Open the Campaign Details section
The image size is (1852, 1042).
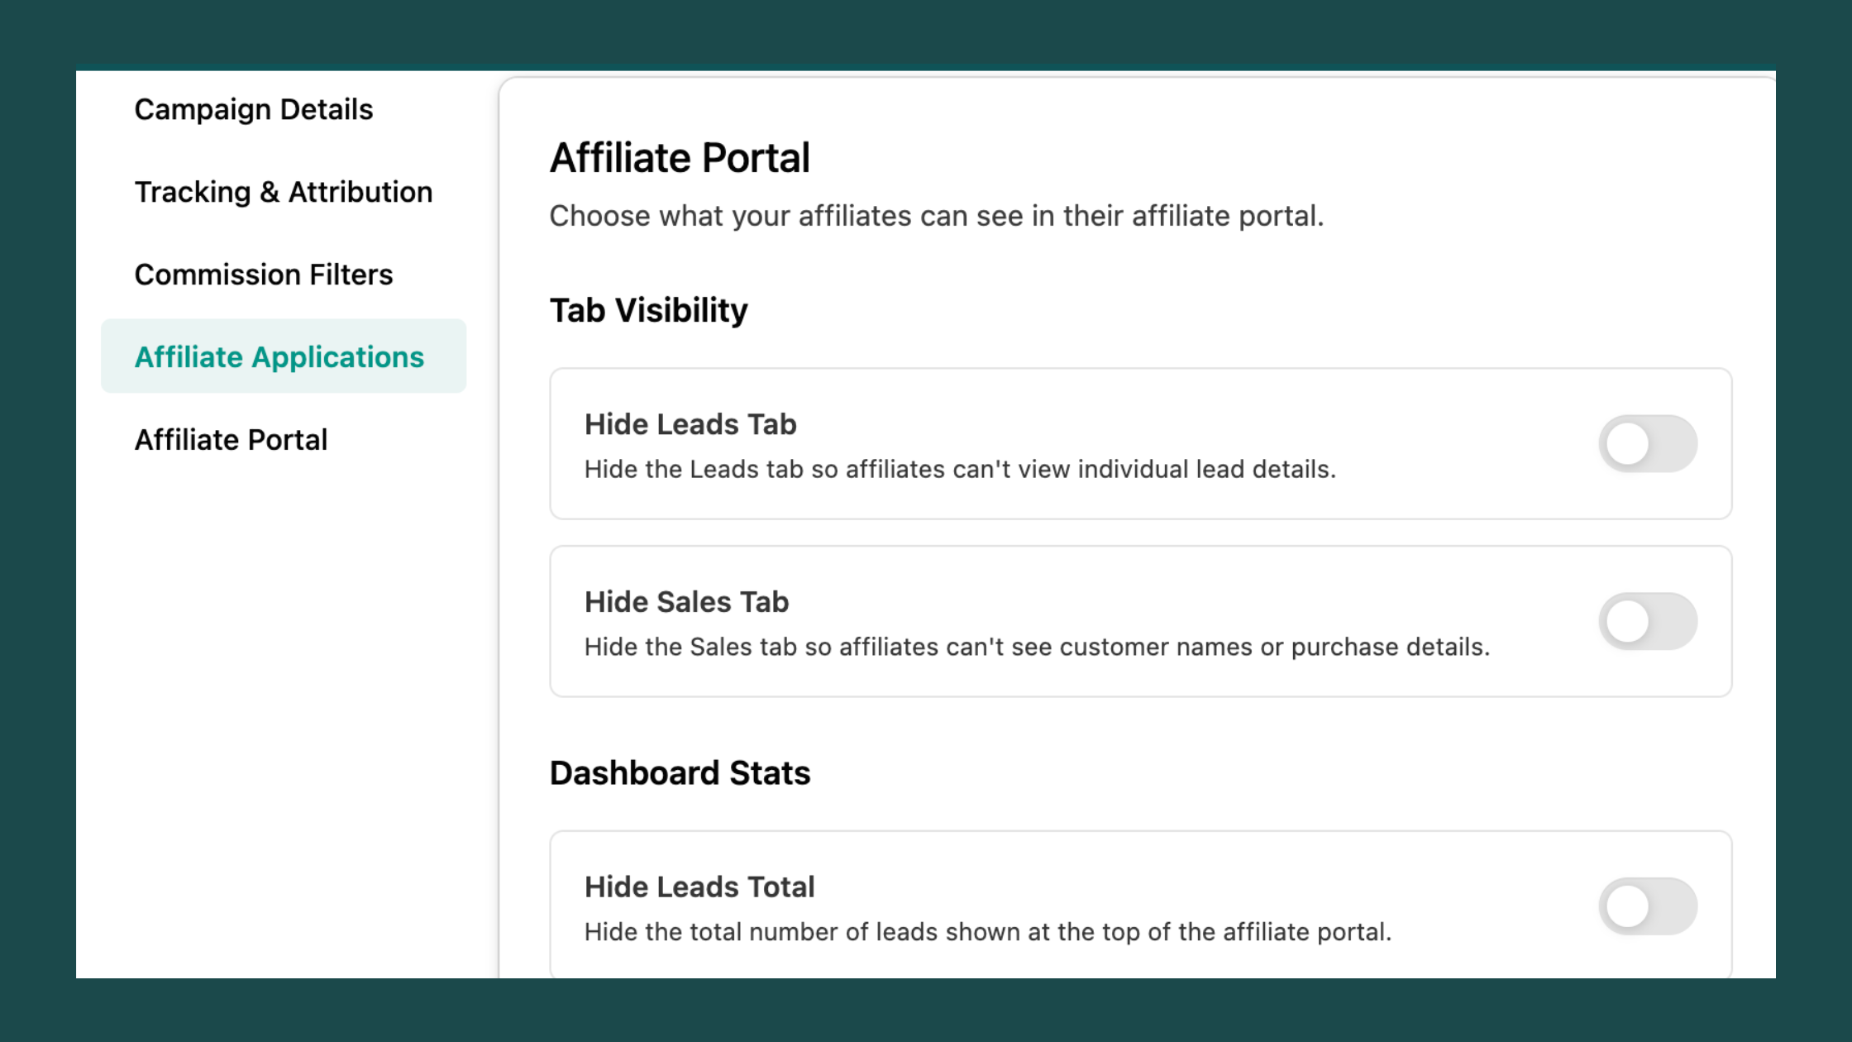pos(253,108)
